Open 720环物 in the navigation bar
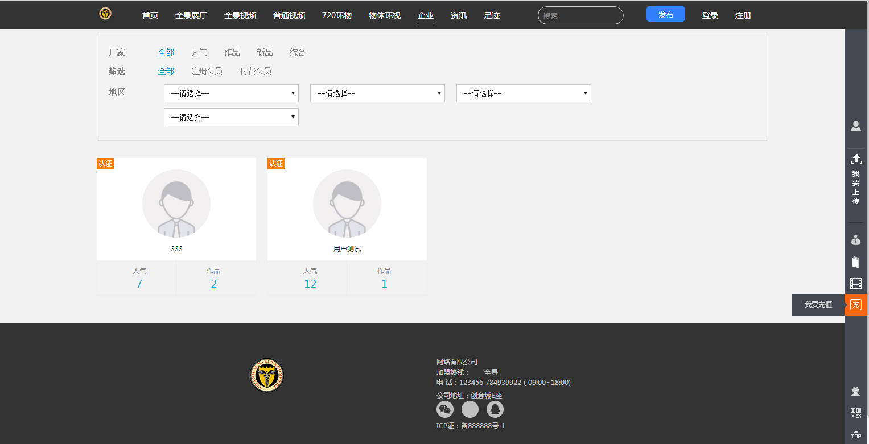 (337, 15)
